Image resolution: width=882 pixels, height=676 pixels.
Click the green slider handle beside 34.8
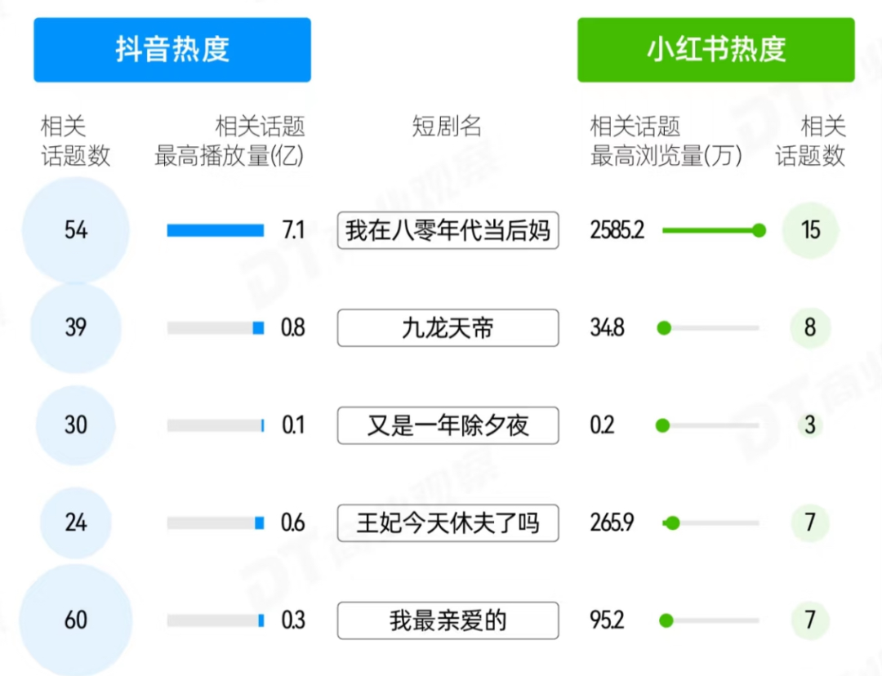(x=664, y=328)
